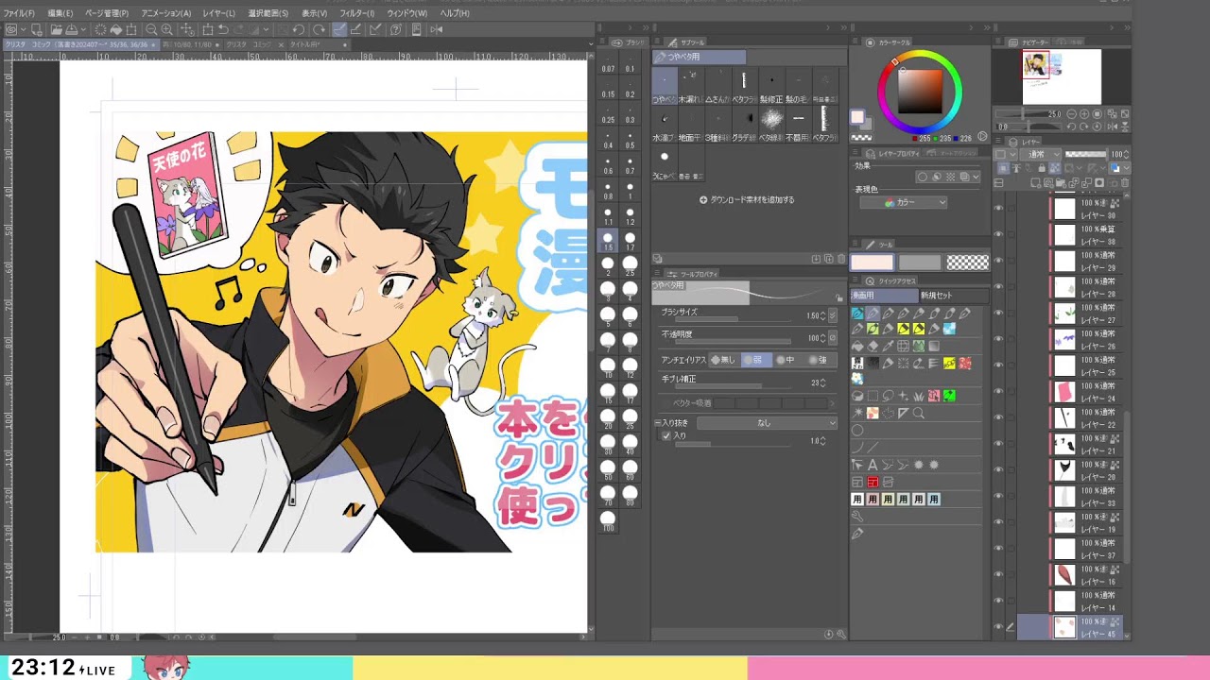
Task: Select the 木漏れ sub tool brush
Action: pyautogui.click(x=692, y=86)
